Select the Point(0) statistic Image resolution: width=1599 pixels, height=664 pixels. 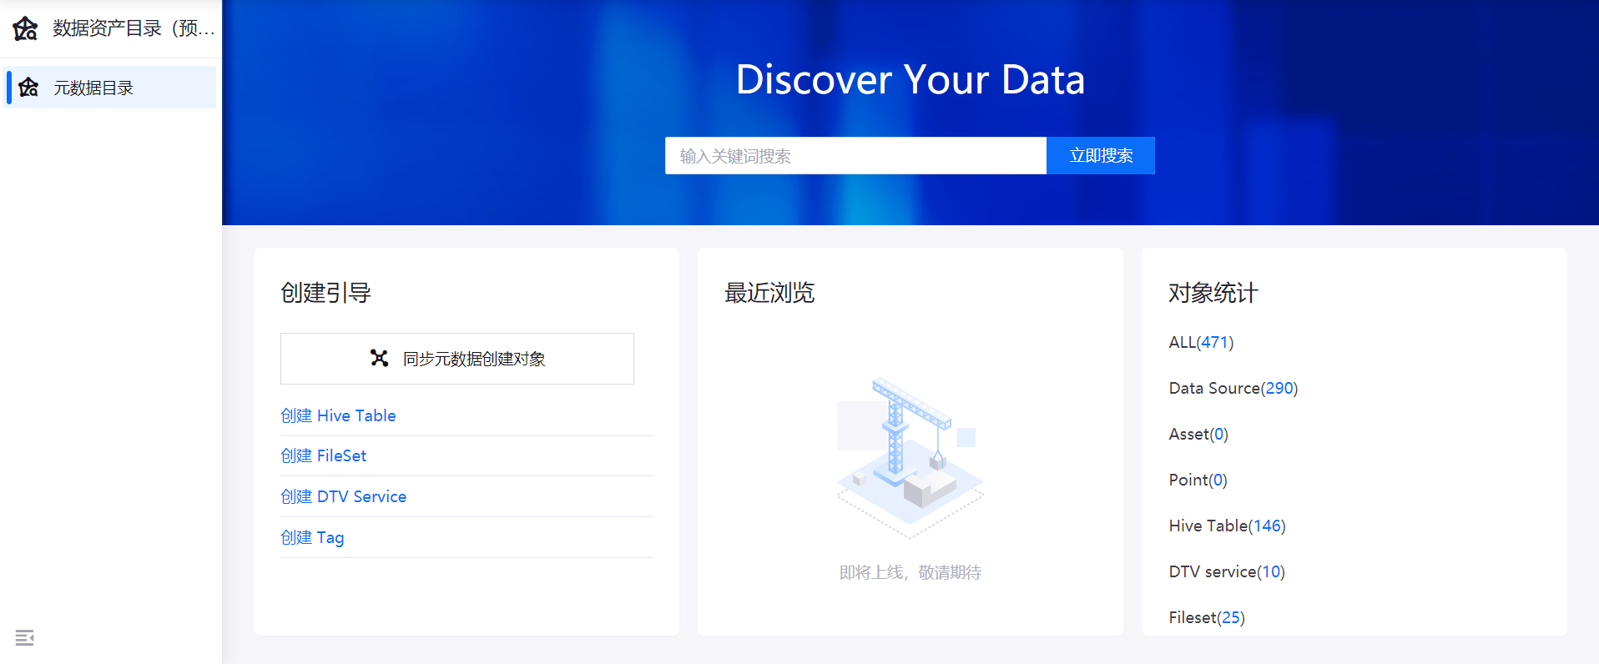click(1198, 480)
